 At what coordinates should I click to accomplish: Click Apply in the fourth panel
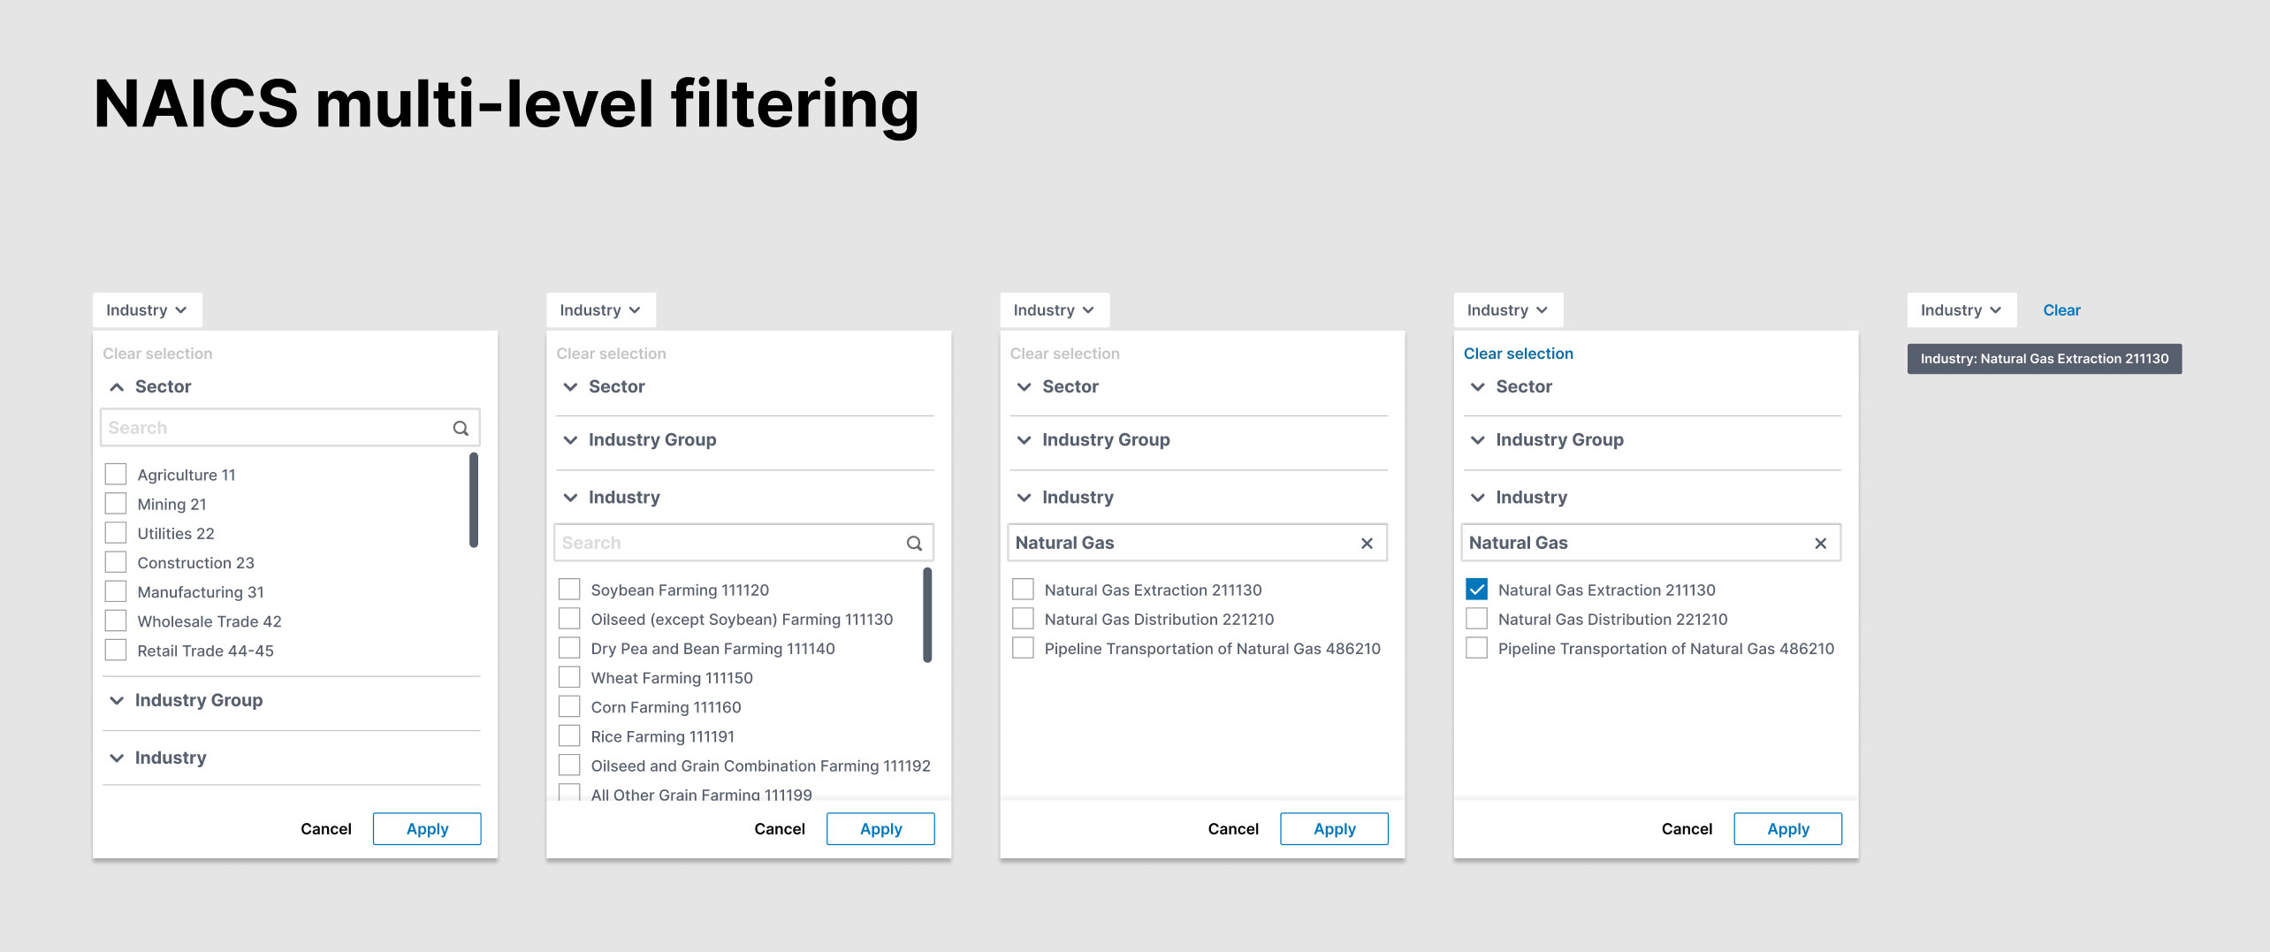(x=1787, y=828)
